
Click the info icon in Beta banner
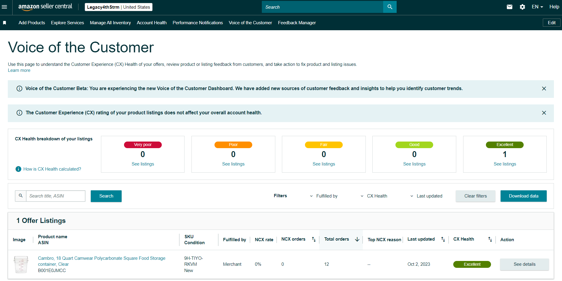(x=19, y=89)
